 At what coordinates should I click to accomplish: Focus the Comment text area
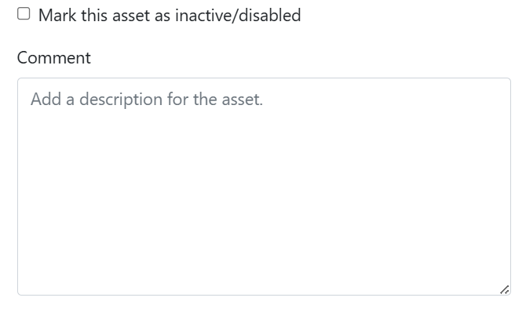(264, 187)
